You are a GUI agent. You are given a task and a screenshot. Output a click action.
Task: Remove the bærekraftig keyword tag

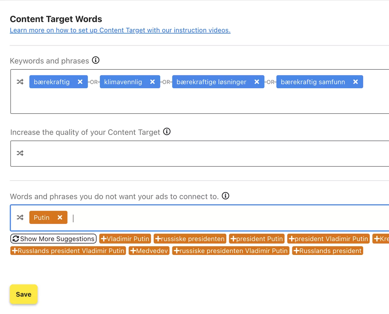(80, 82)
